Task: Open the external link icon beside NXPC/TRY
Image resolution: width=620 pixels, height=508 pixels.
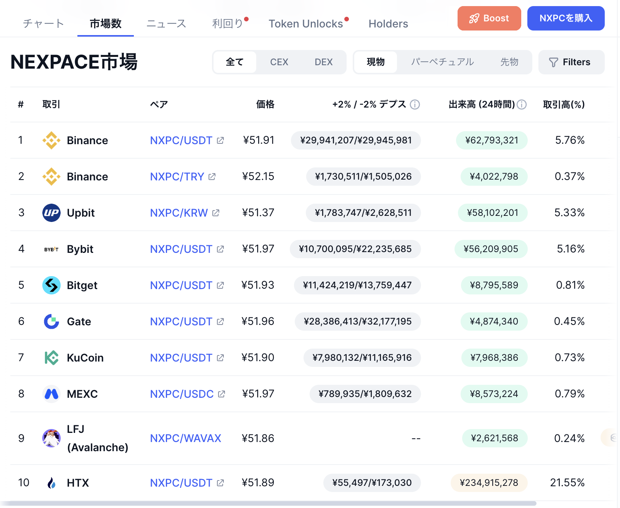Action: pyautogui.click(x=212, y=177)
